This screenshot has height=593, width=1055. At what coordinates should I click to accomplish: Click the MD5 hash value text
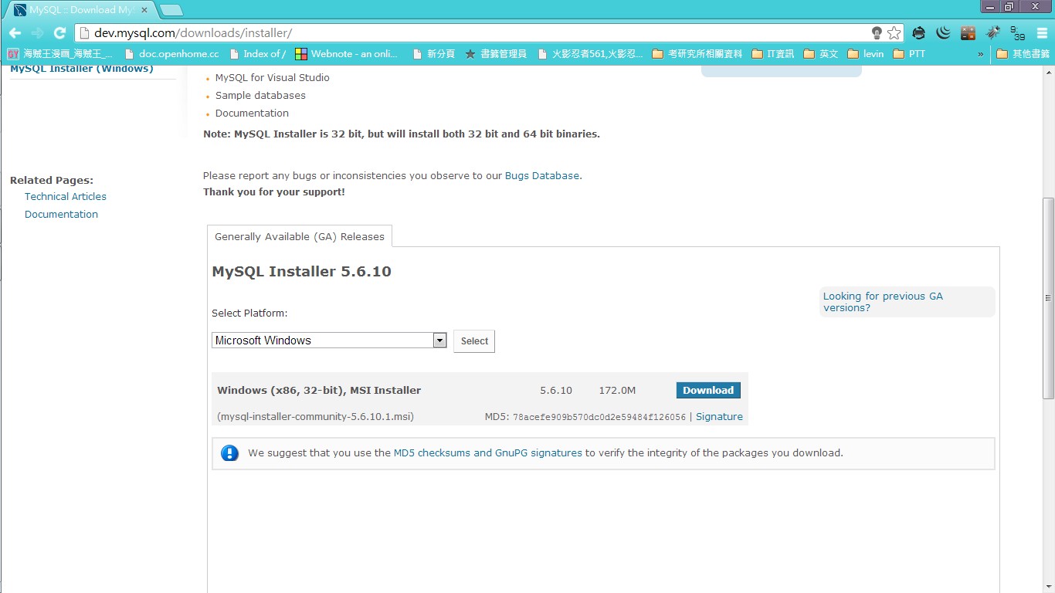599,417
